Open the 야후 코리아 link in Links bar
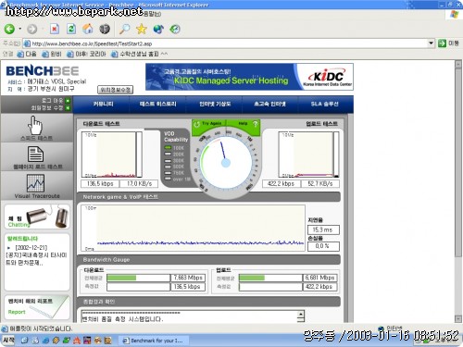Image resolution: width=463 pixels, height=347 pixels. 86,54
